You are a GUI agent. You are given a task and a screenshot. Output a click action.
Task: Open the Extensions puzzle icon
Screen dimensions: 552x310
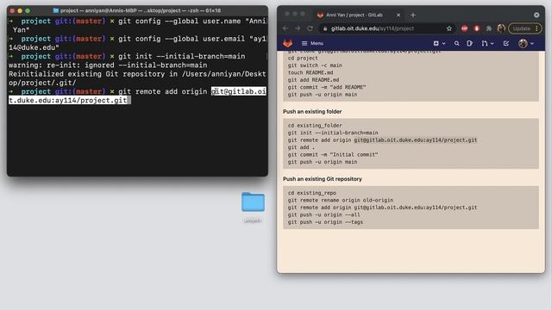489,28
